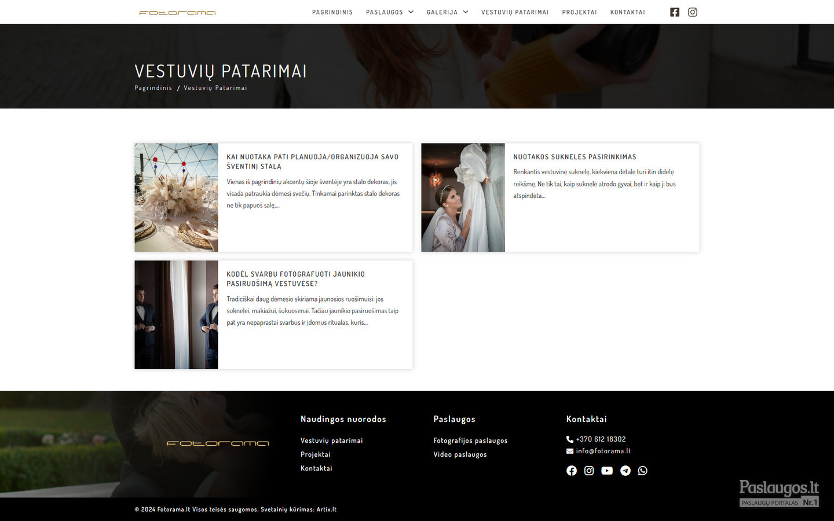Viewport: 834px width, 521px height.
Task: Click the groom preparation article thumbnail
Action: click(x=176, y=314)
